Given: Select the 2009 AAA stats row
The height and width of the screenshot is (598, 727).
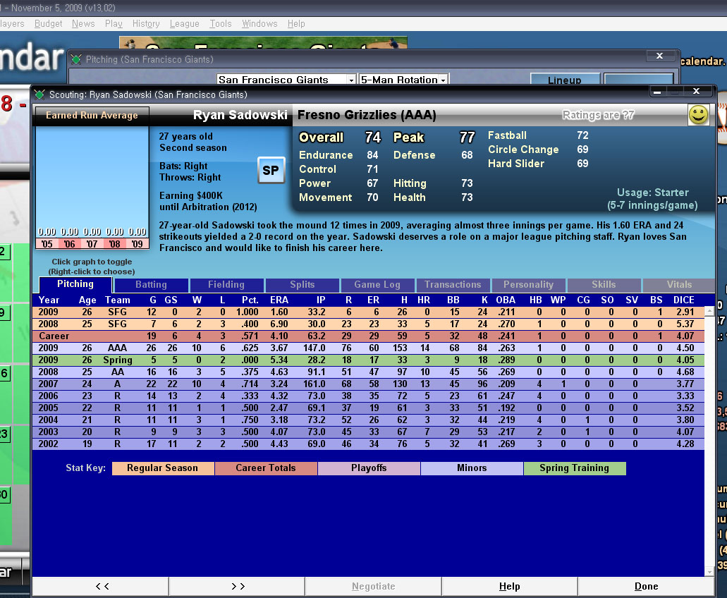Looking at the screenshot, I should [x=368, y=348].
